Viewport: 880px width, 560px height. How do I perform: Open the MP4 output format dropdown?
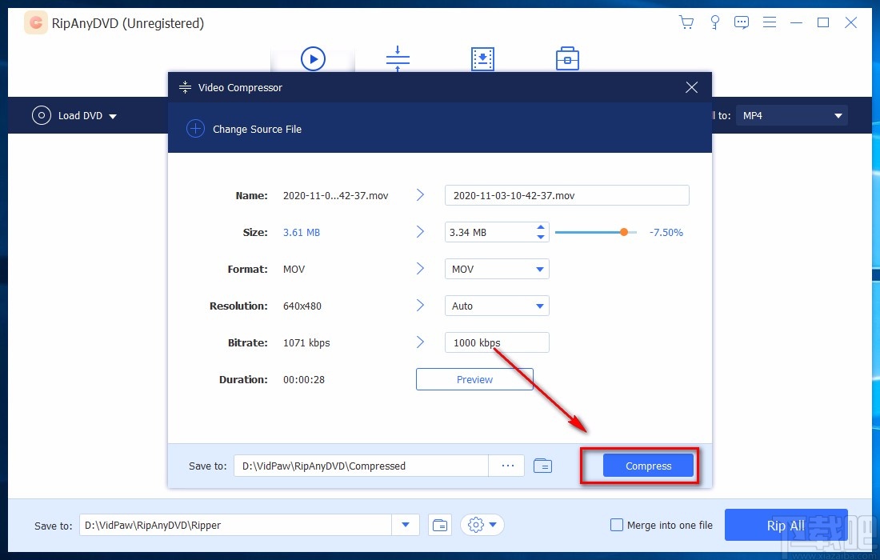791,115
